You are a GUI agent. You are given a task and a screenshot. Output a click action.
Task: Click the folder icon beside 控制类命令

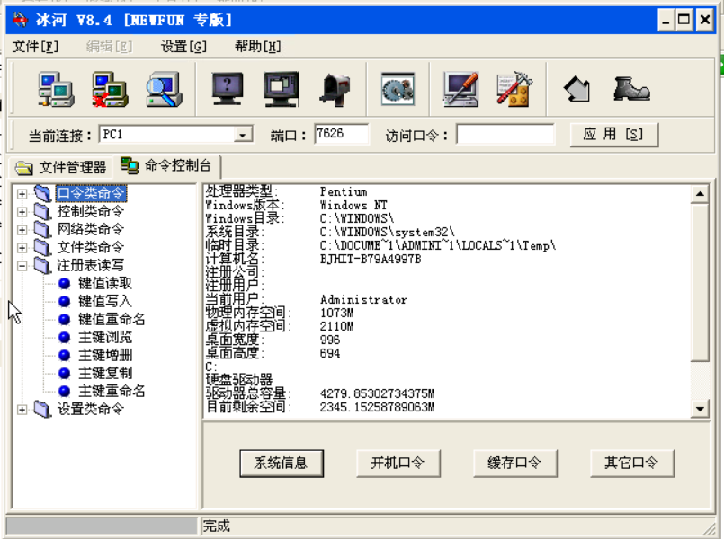[42, 212]
